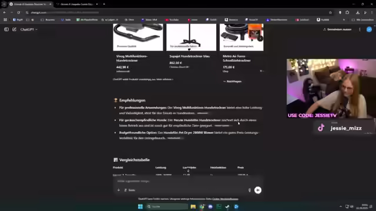Toggle the ChatGPT sidebar panel icon
The height and width of the screenshot is (211, 376).
pos(6,29)
